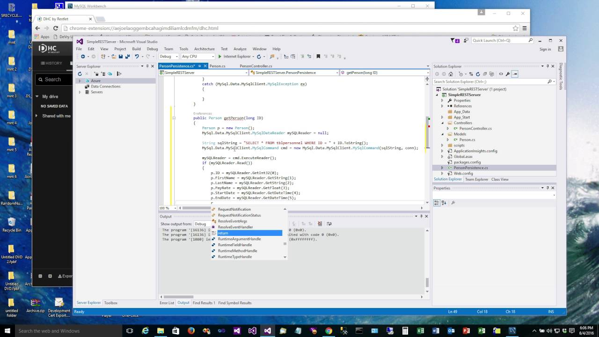This screenshot has height=337, width=599.
Task: Open Firefox from the Windows taskbar
Action: click(191, 330)
